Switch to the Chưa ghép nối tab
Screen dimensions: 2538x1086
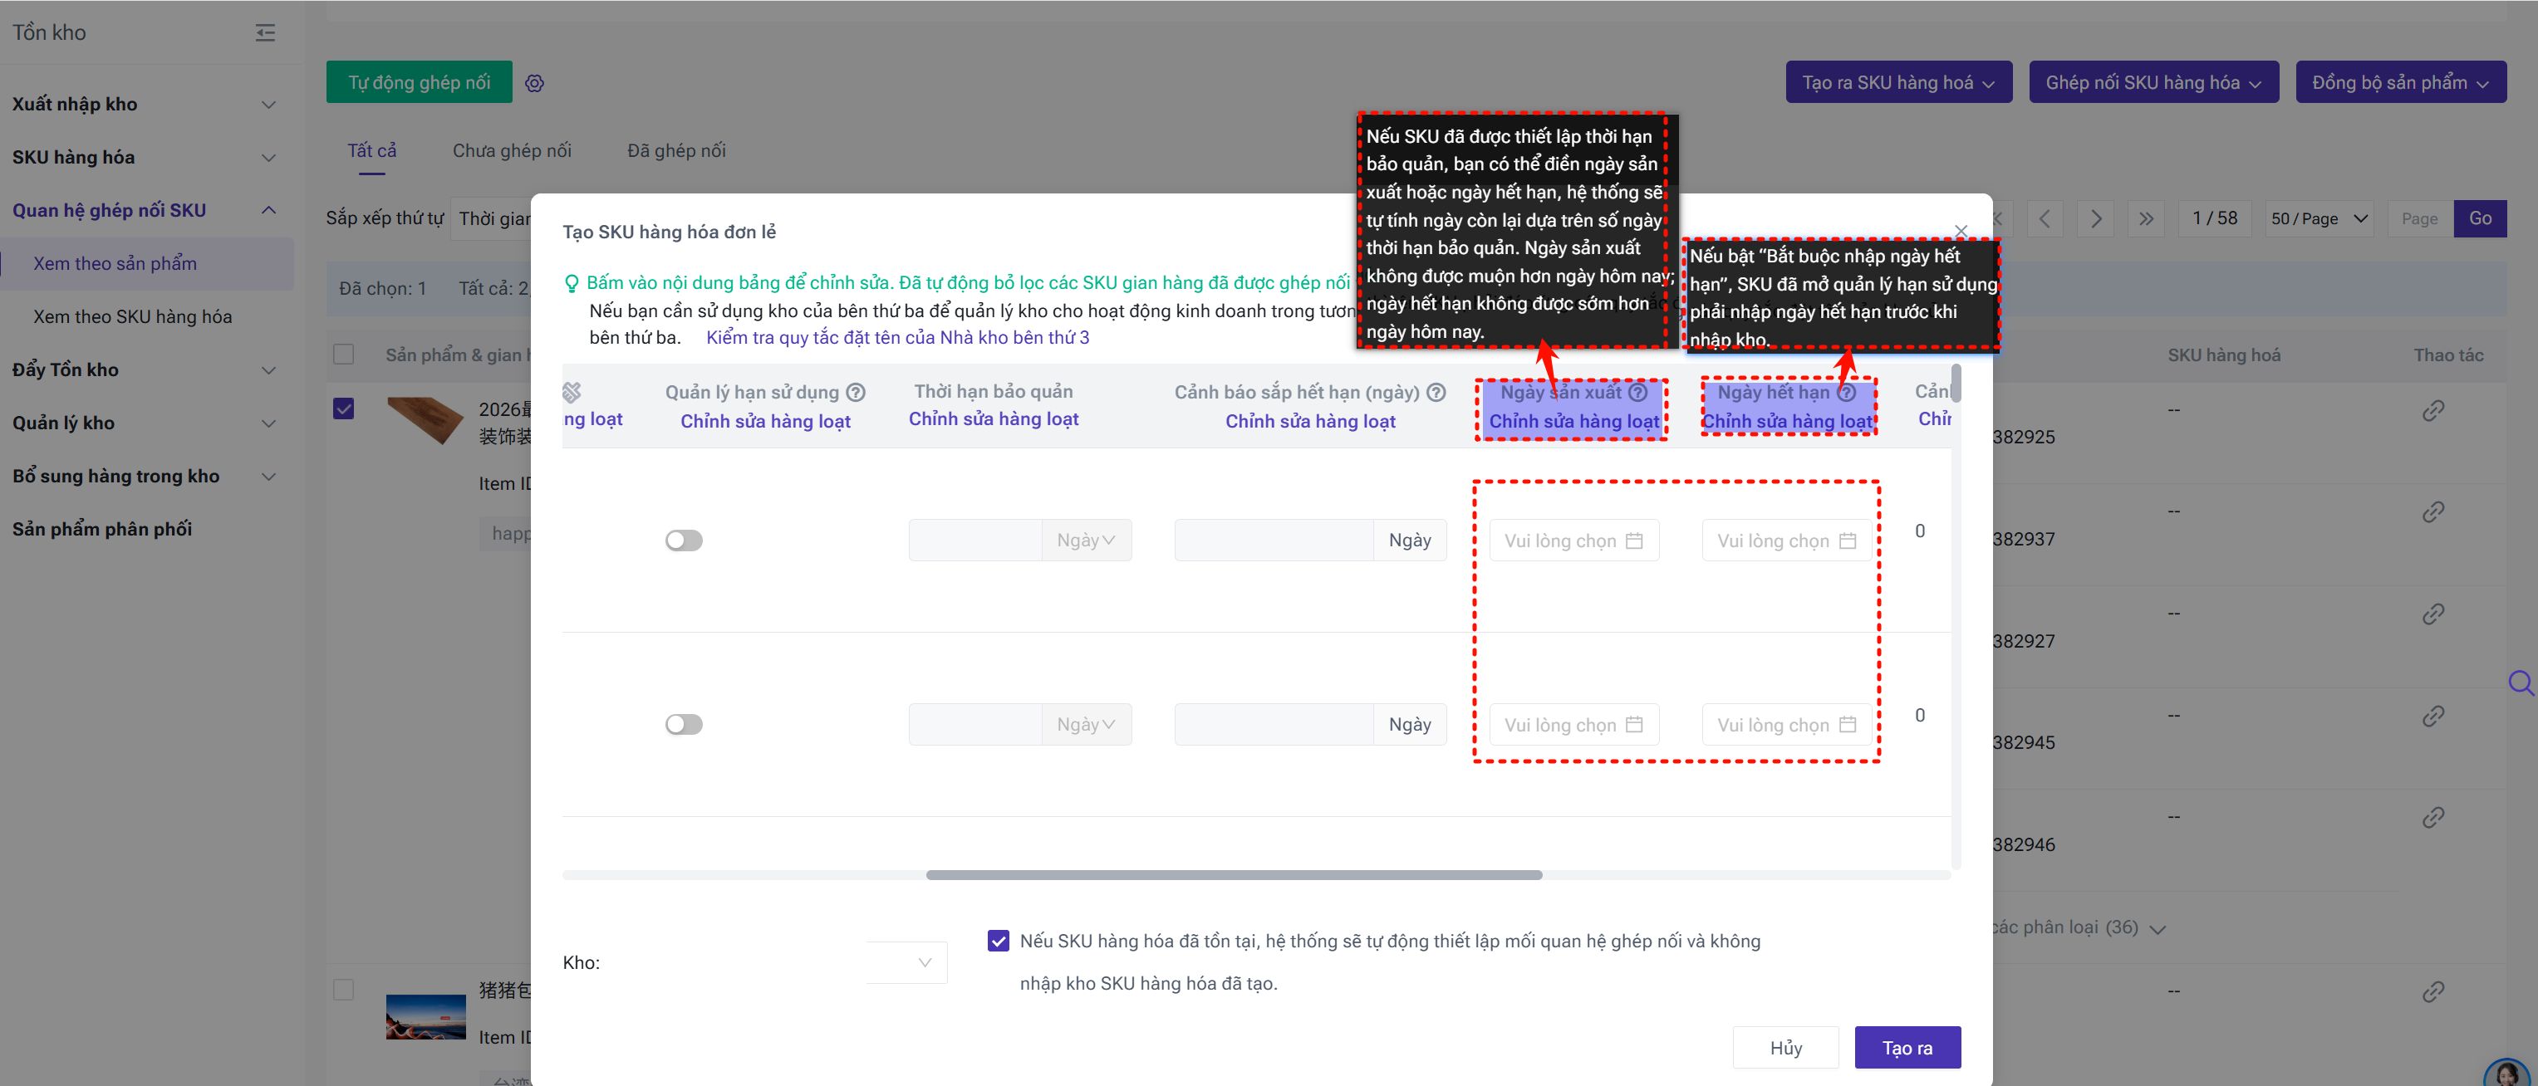[512, 150]
